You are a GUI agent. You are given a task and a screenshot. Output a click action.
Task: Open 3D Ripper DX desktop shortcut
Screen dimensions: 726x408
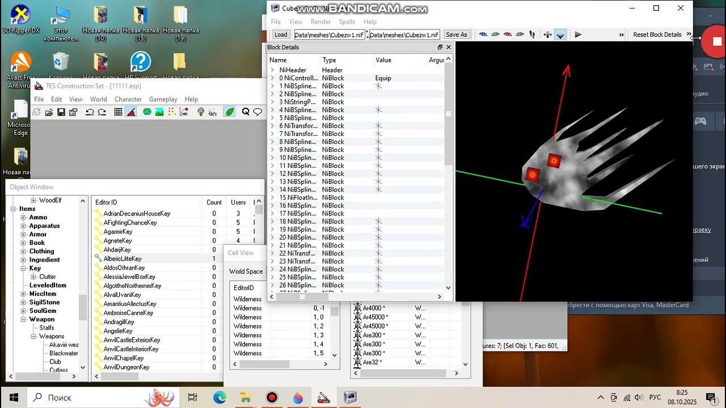[x=21, y=19]
